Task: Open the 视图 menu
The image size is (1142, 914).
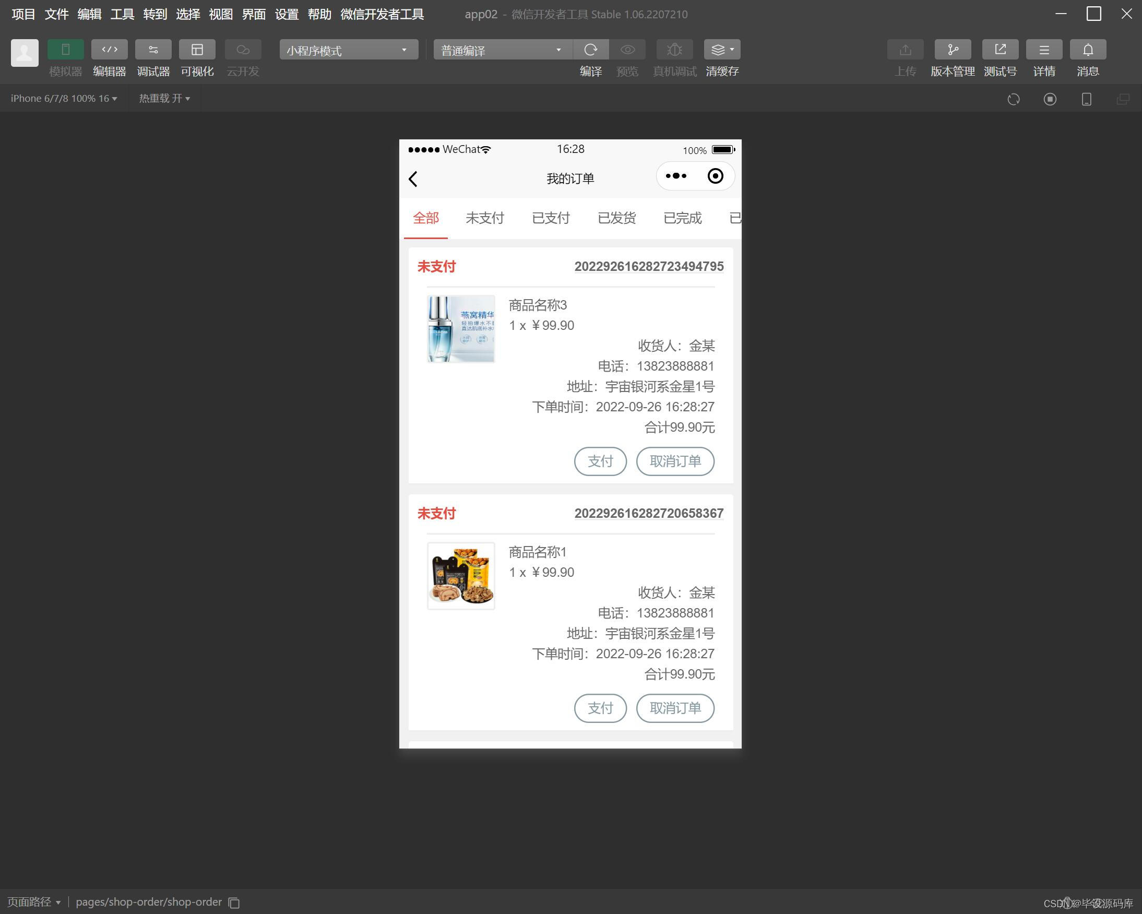Action: point(221,14)
